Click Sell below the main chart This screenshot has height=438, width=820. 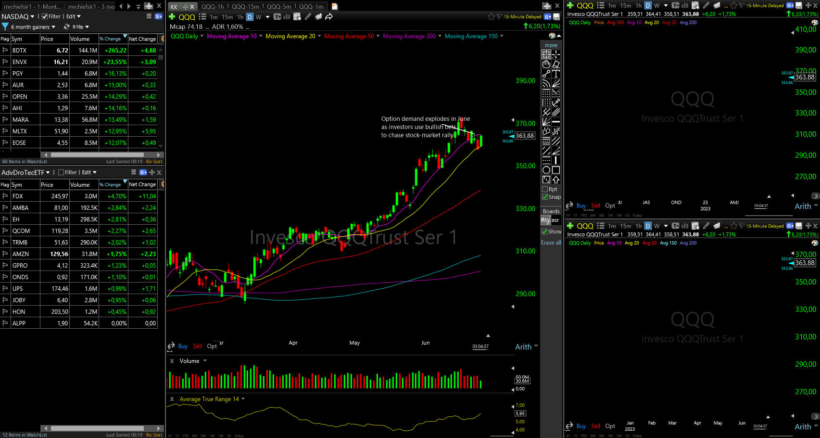tap(198, 346)
